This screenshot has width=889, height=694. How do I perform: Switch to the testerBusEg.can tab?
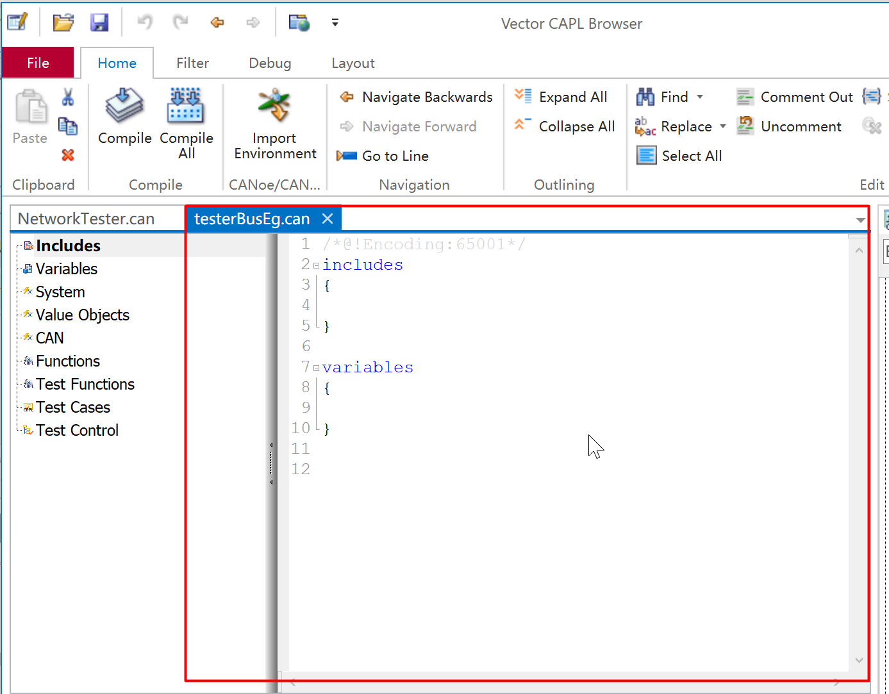252,219
